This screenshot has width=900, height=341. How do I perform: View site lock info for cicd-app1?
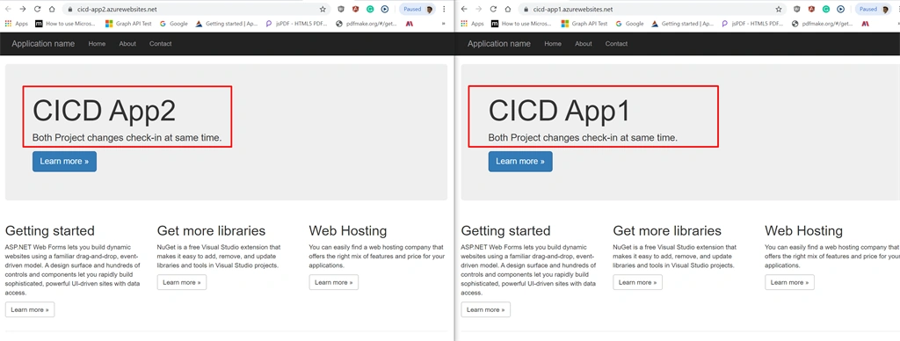(x=526, y=9)
